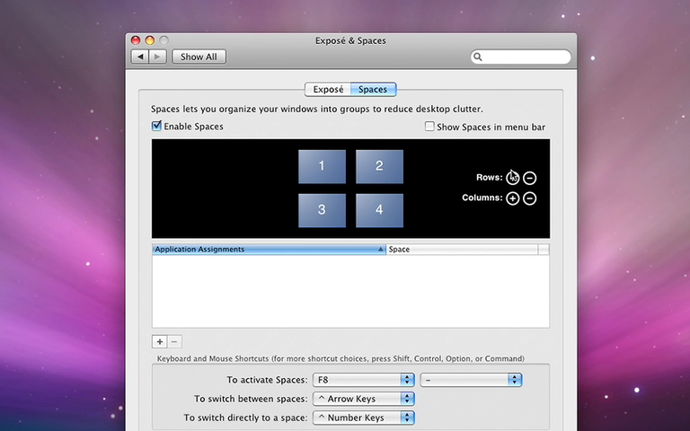Open the F8 activate Spaces dropdown
The image size is (690, 431).
point(364,380)
